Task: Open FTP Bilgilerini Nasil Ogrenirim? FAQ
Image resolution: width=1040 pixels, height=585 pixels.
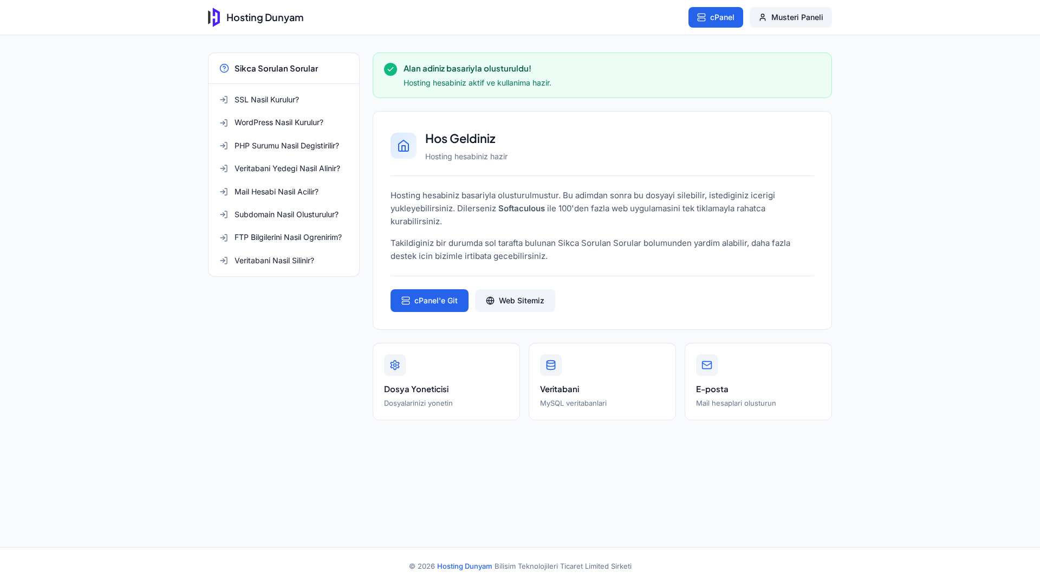Action: pos(284,237)
